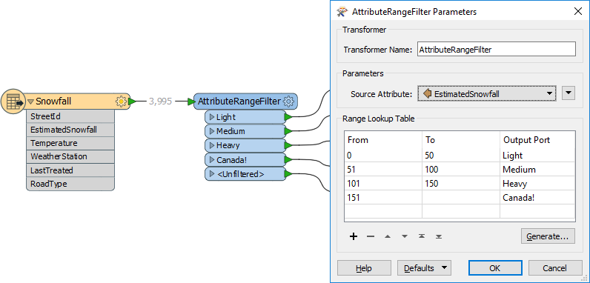Collapse the Snowfall attribute list triangle

[31, 101]
